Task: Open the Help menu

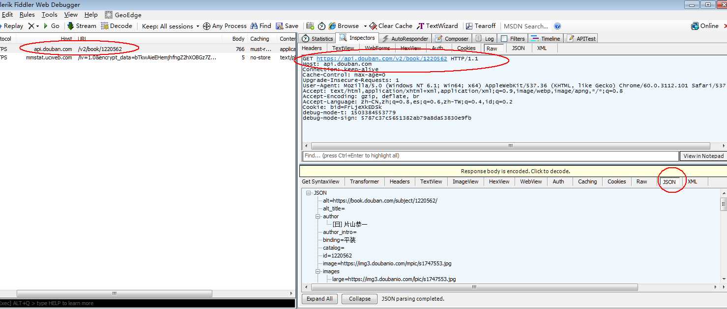Action: (x=91, y=15)
